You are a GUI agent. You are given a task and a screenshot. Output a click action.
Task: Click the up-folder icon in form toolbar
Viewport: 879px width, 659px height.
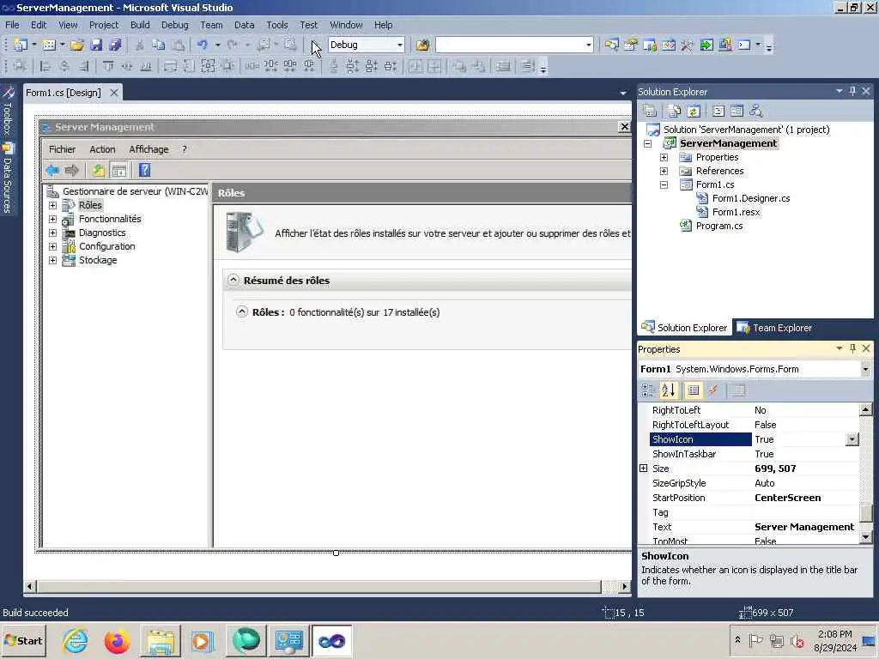(98, 171)
